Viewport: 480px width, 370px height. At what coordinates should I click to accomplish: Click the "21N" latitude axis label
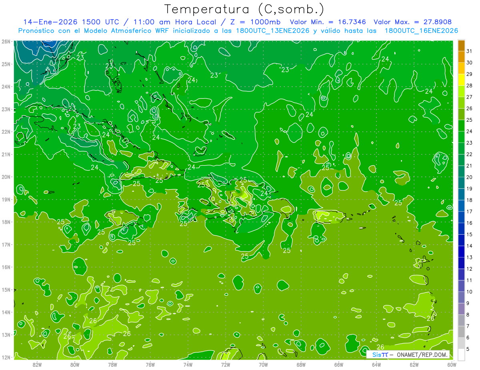pos(6,154)
